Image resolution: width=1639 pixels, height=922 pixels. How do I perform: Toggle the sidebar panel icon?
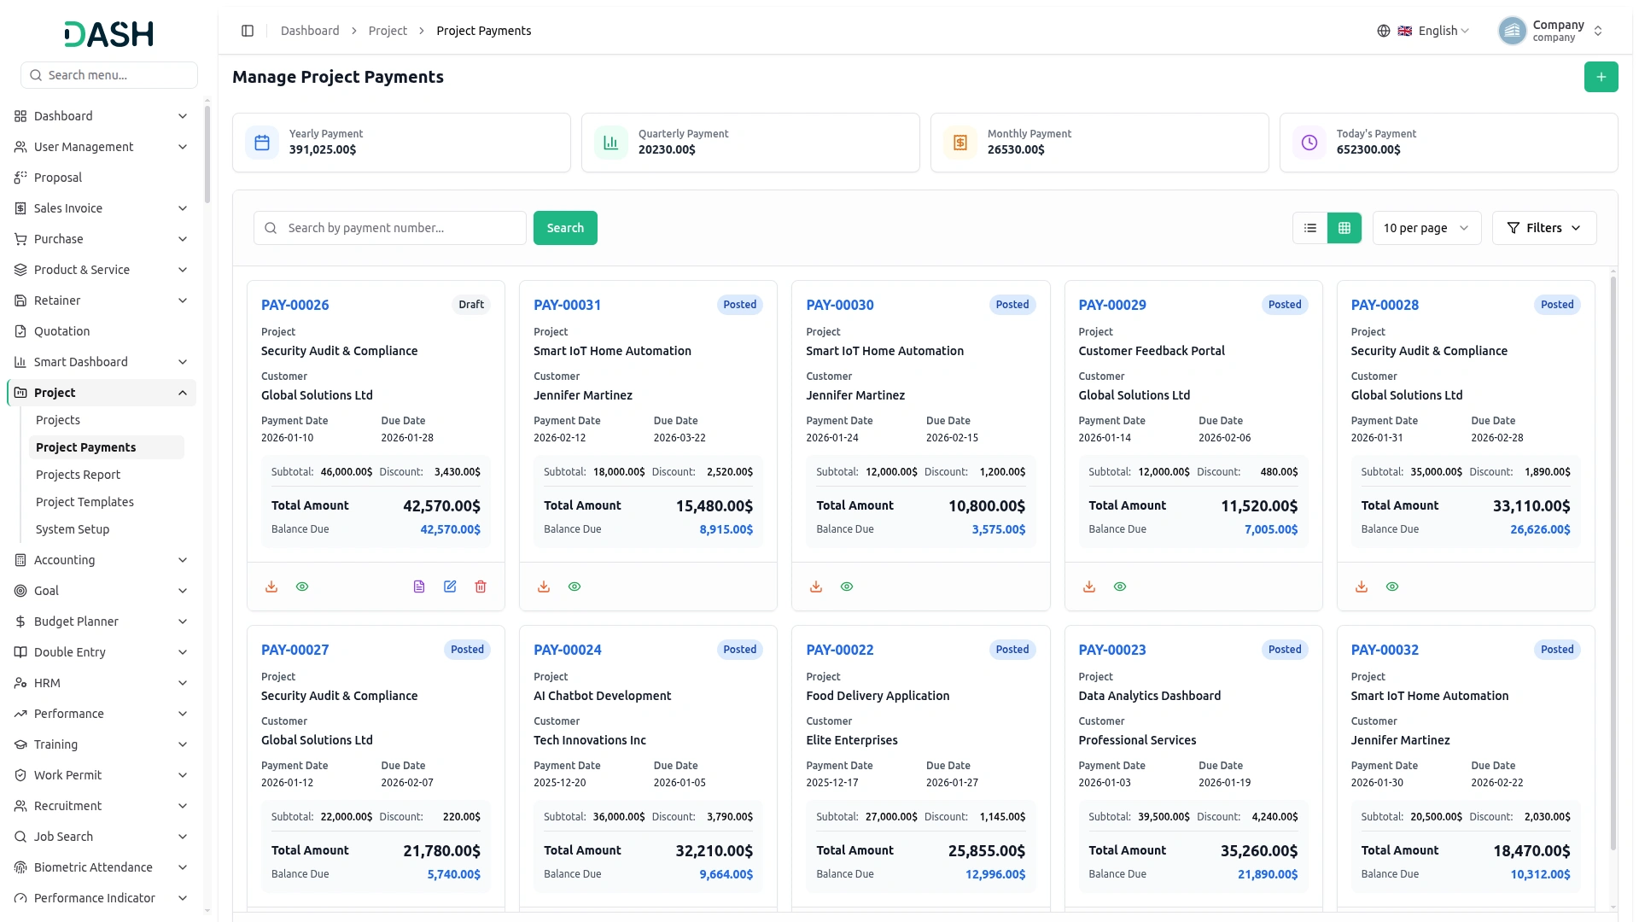248,31
